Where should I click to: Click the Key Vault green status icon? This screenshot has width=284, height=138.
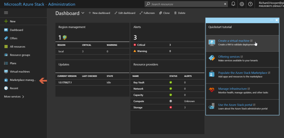(x=171, y=82)
